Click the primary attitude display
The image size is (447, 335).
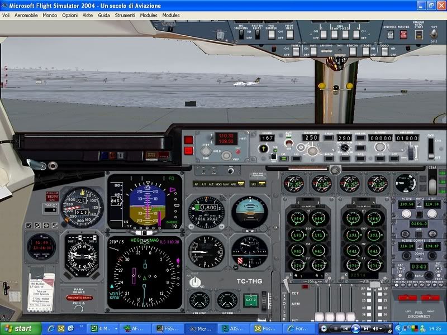coord(145,202)
